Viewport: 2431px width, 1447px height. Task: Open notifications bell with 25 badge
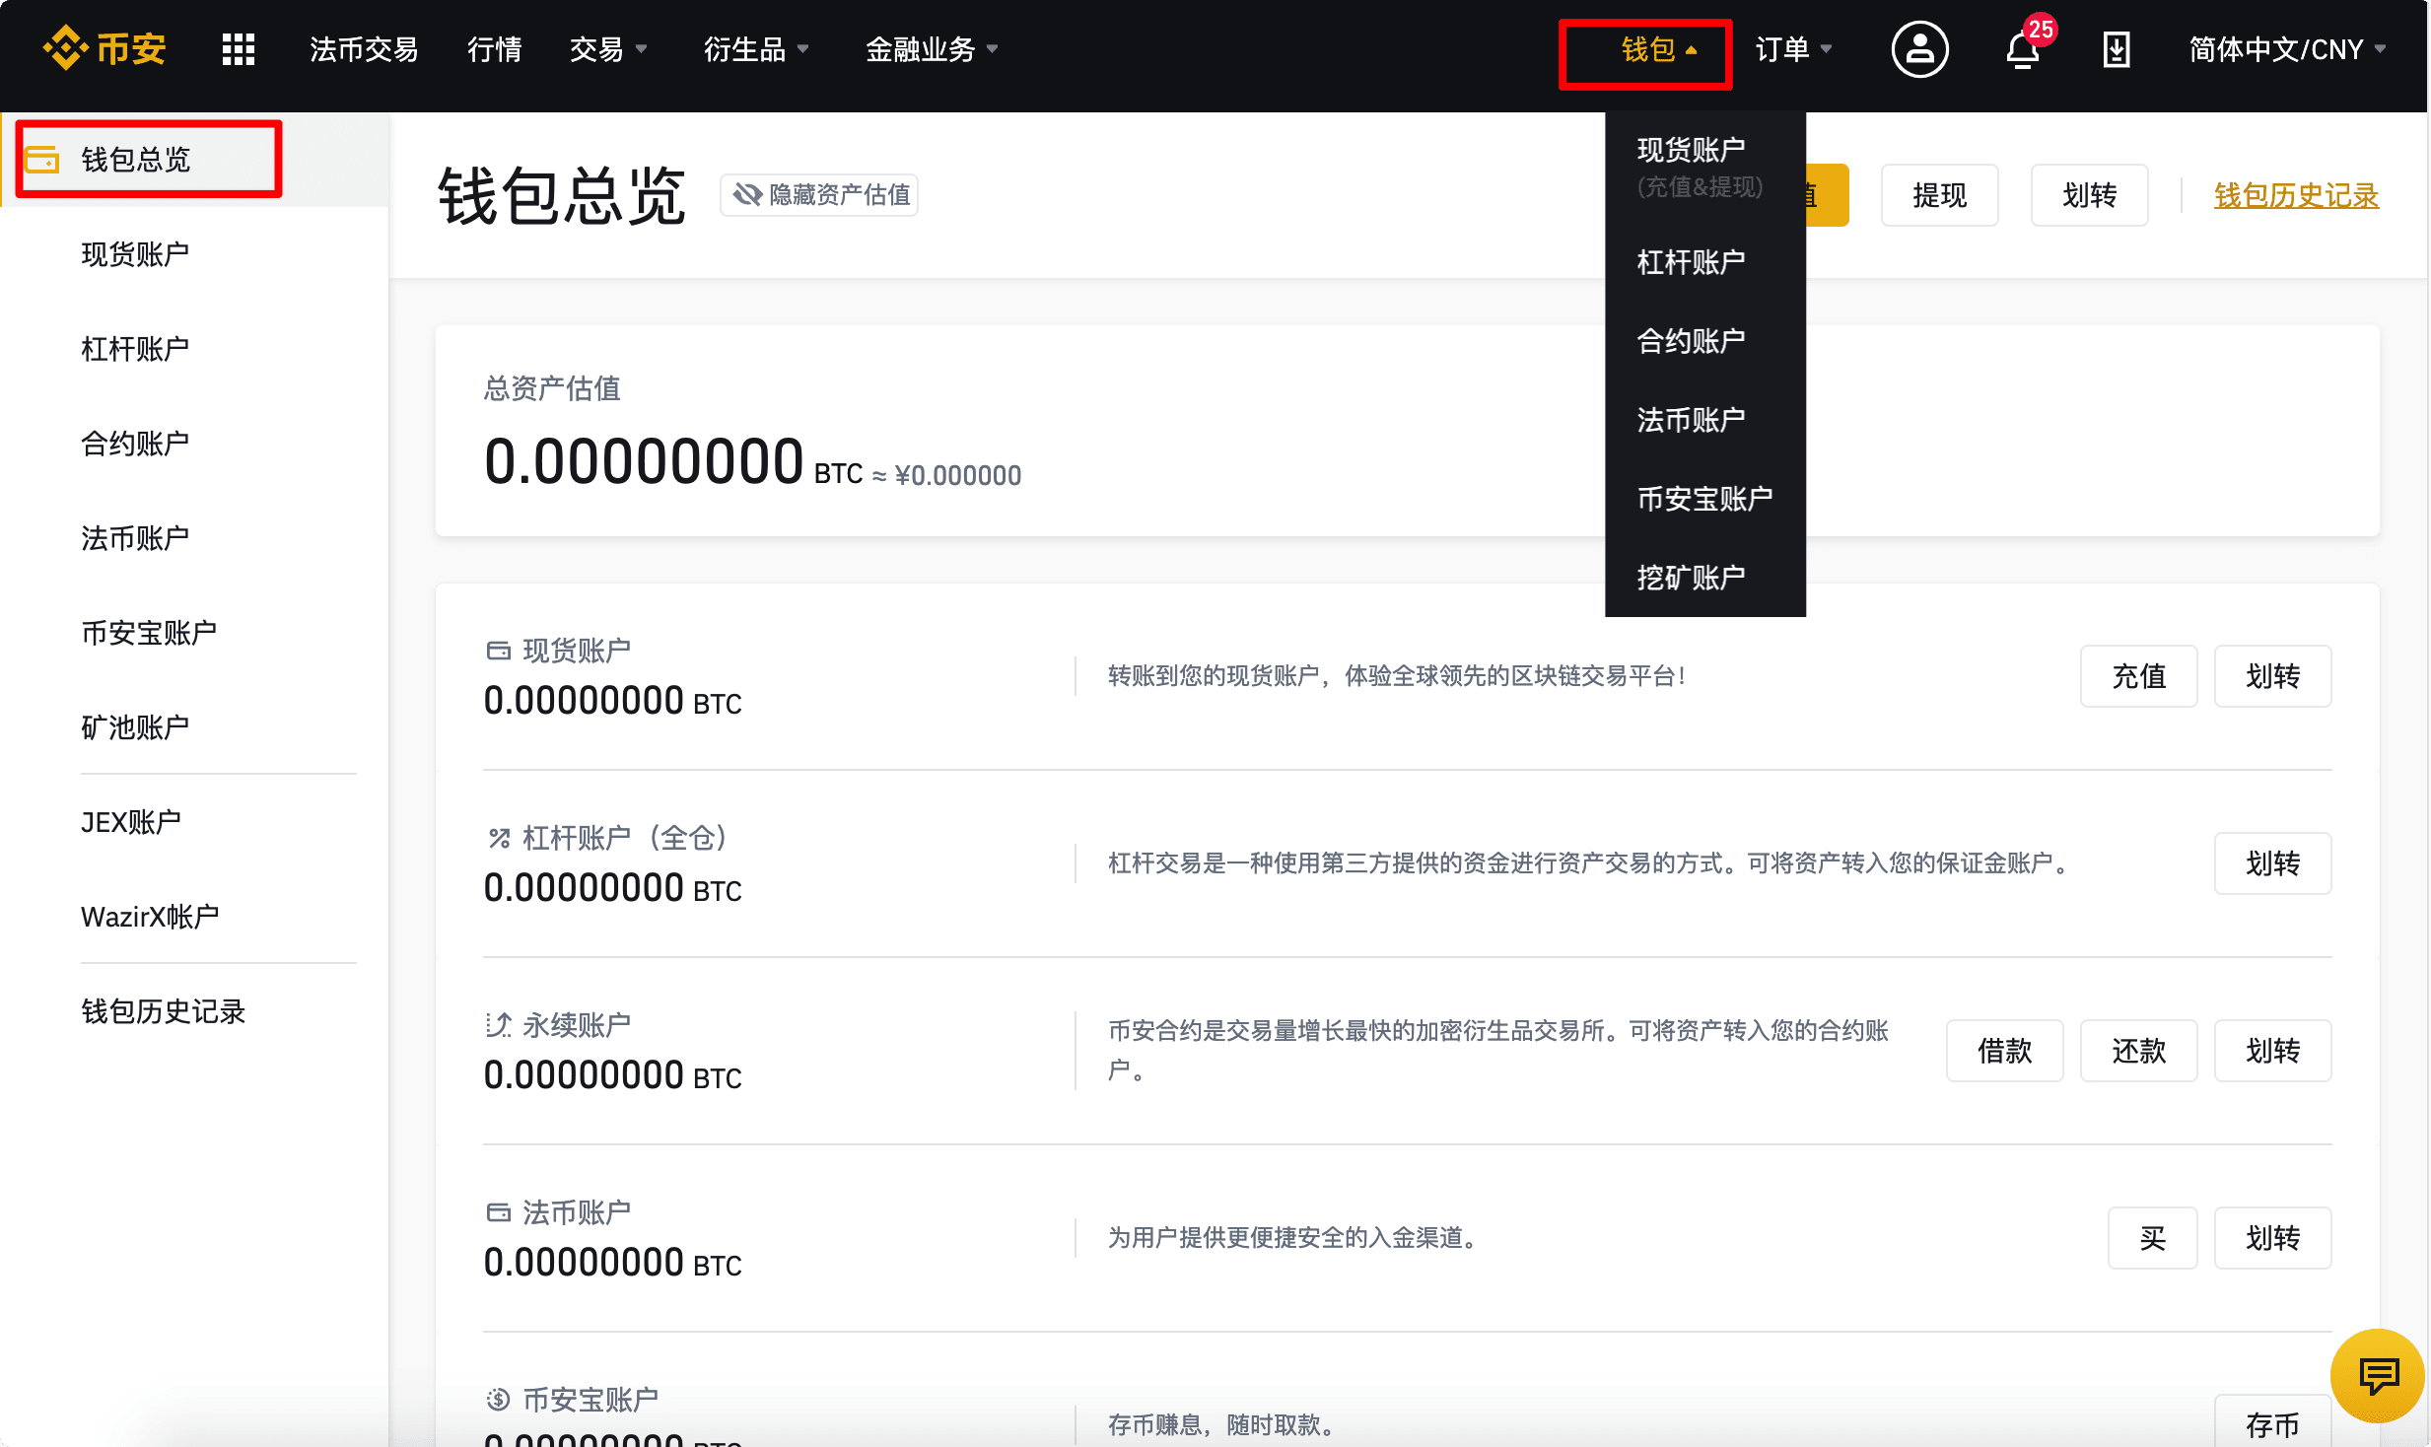point(2025,44)
